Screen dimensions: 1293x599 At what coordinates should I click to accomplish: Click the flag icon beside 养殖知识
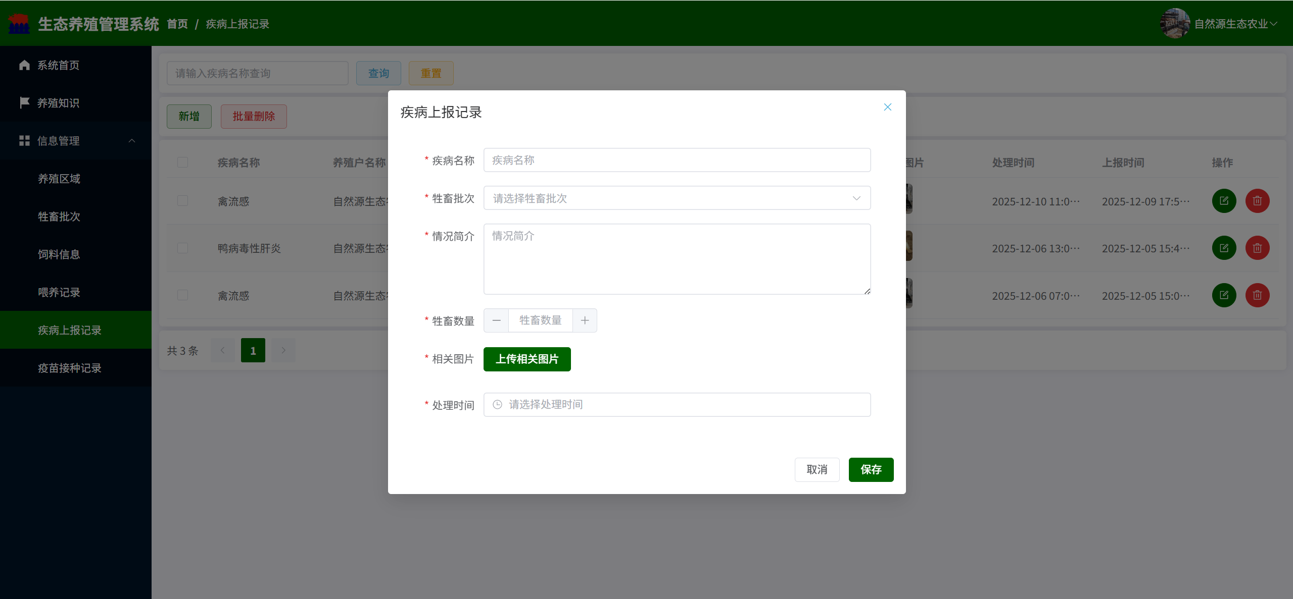point(24,102)
